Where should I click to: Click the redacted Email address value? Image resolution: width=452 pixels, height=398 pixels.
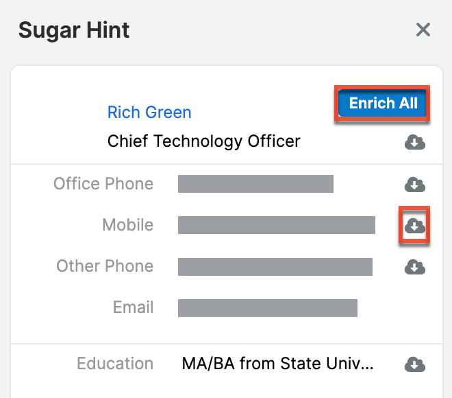[x=268, y=308]
